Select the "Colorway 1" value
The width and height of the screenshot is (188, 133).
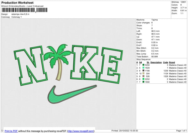tap(17, 17)
